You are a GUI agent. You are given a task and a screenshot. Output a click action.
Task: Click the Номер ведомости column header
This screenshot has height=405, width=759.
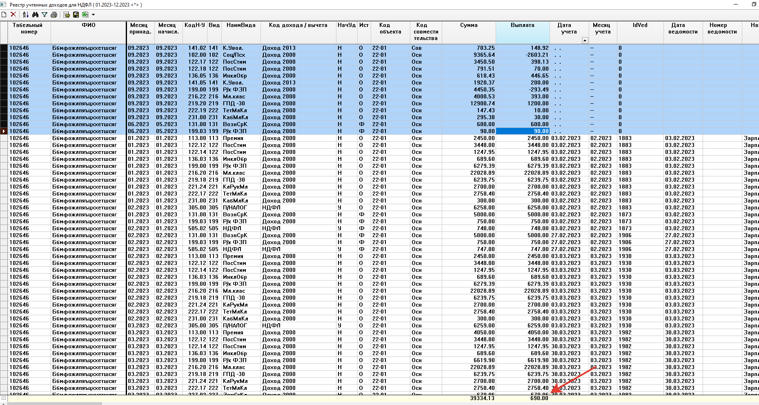[722, 32]
